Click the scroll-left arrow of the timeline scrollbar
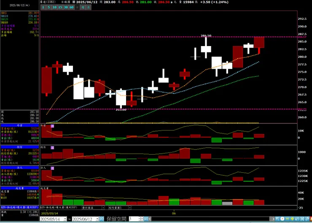The width and height of the screenshot is (312, 223). [x=150, y=219]
